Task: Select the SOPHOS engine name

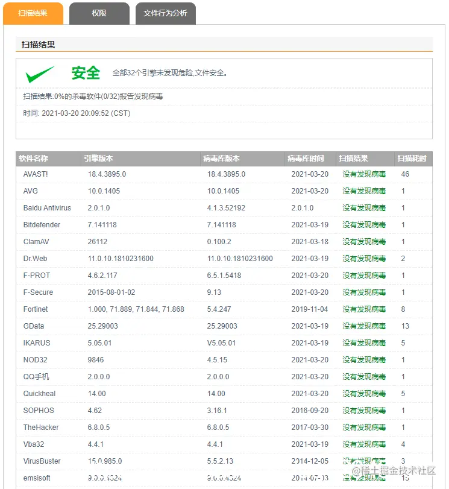Action: 39,411
